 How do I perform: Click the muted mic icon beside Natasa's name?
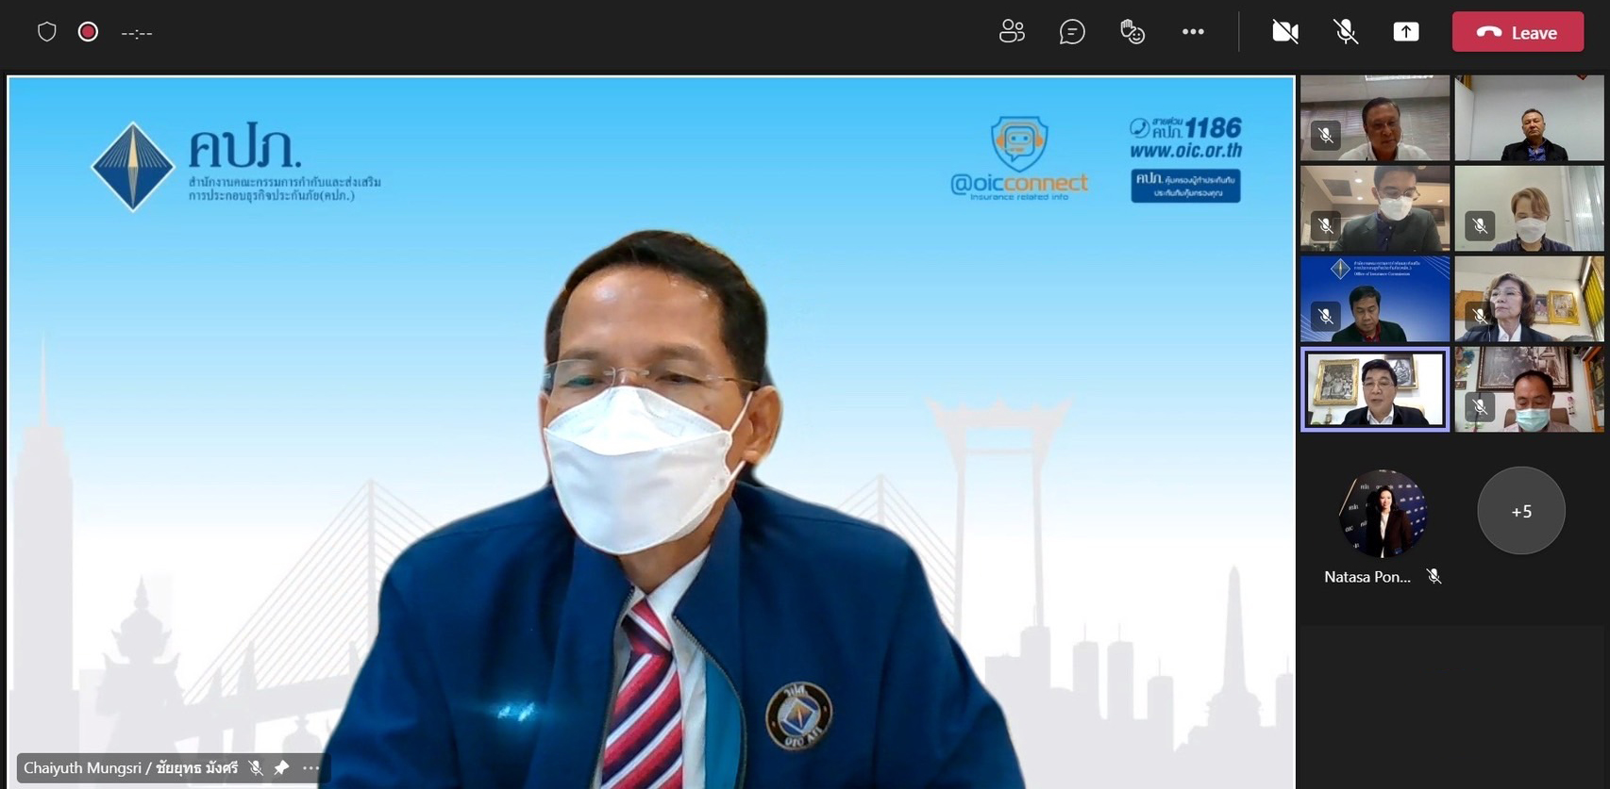click(x=1434, y=577)
